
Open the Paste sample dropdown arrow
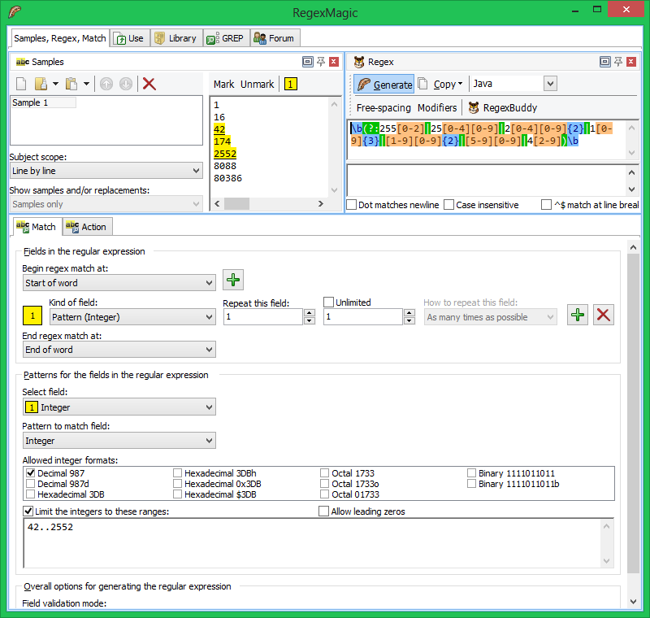tap(86, 85)
